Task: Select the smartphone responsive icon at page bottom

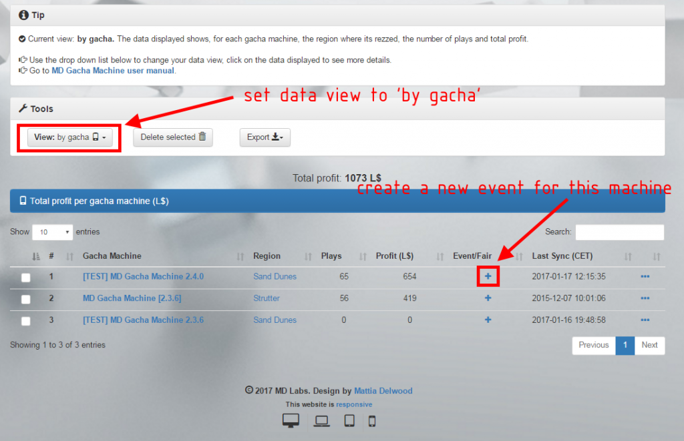Action: [371, 420]
